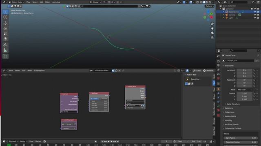This screenshot has height=146, width=261.
Task: Click the timeline End frame field
Action: tap(196, 142)
